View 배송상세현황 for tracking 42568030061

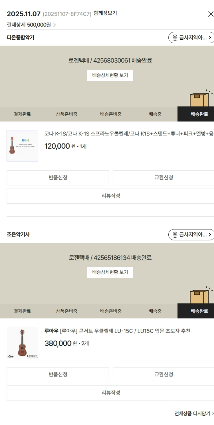pyautogui.click(x=110, y=75)
